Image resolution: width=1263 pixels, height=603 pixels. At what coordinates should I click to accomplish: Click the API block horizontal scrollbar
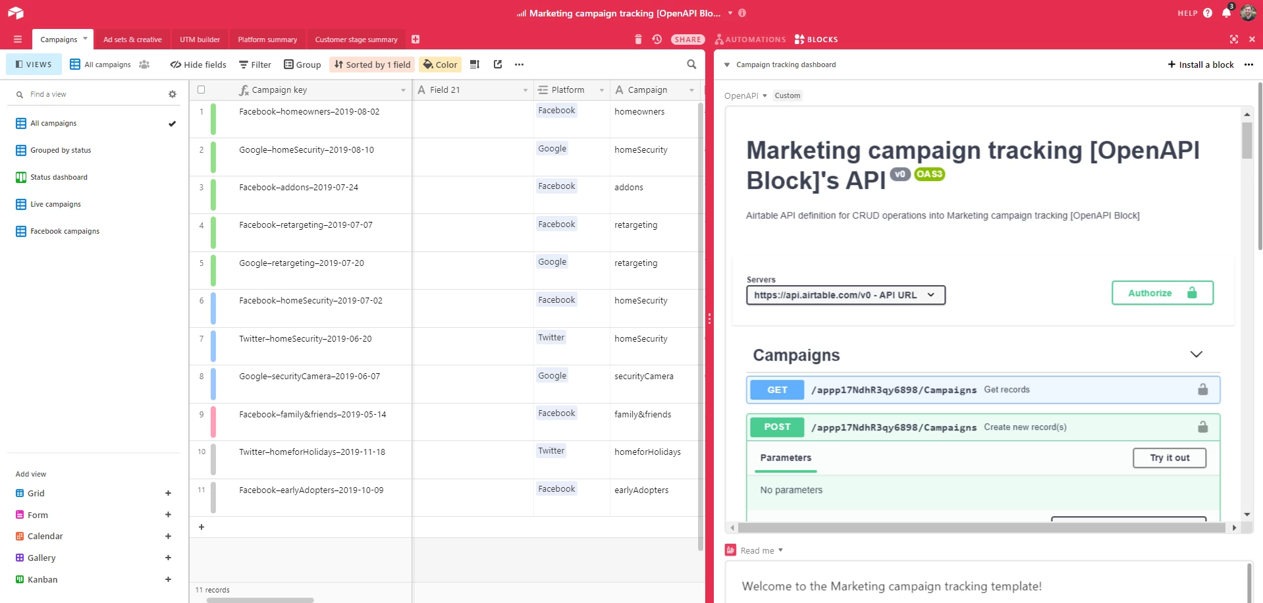[x=981, y=527]
